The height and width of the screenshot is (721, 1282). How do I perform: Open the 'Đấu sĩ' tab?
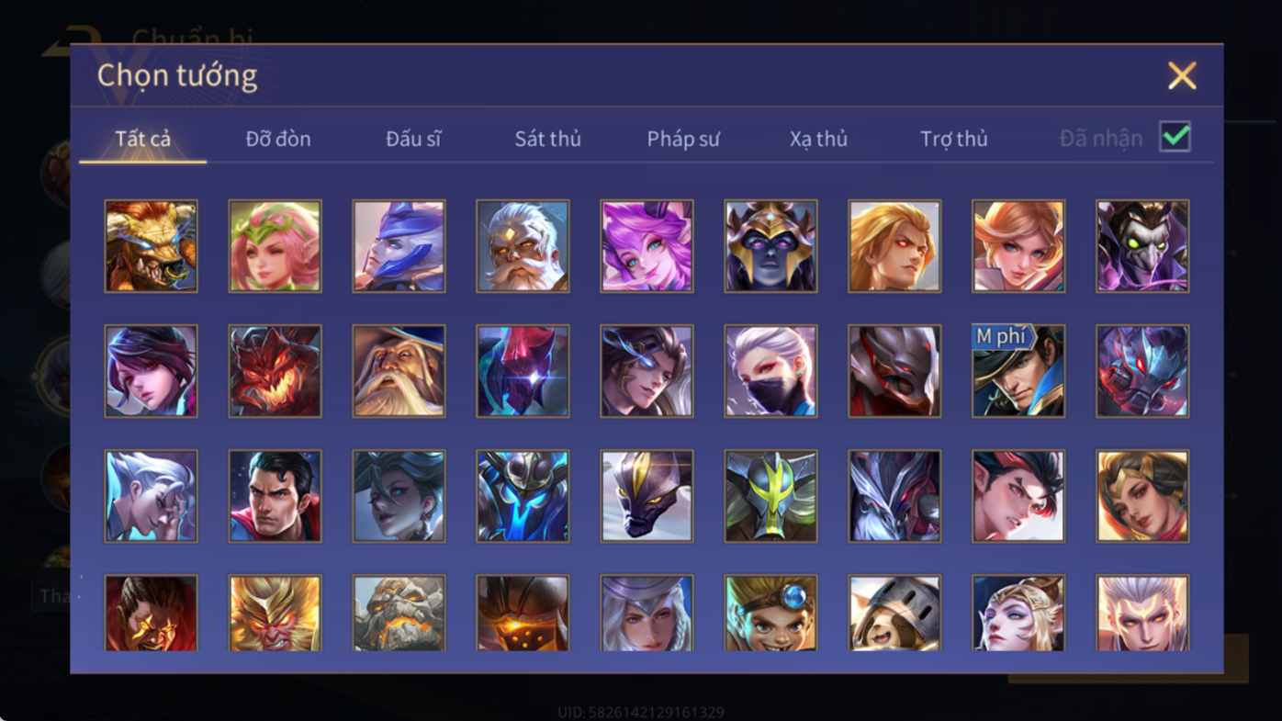[x=413, y=139]
